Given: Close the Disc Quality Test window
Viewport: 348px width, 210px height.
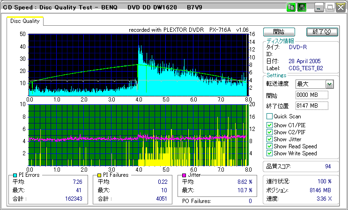Looking at the screenshot, I should click(340, 7).
